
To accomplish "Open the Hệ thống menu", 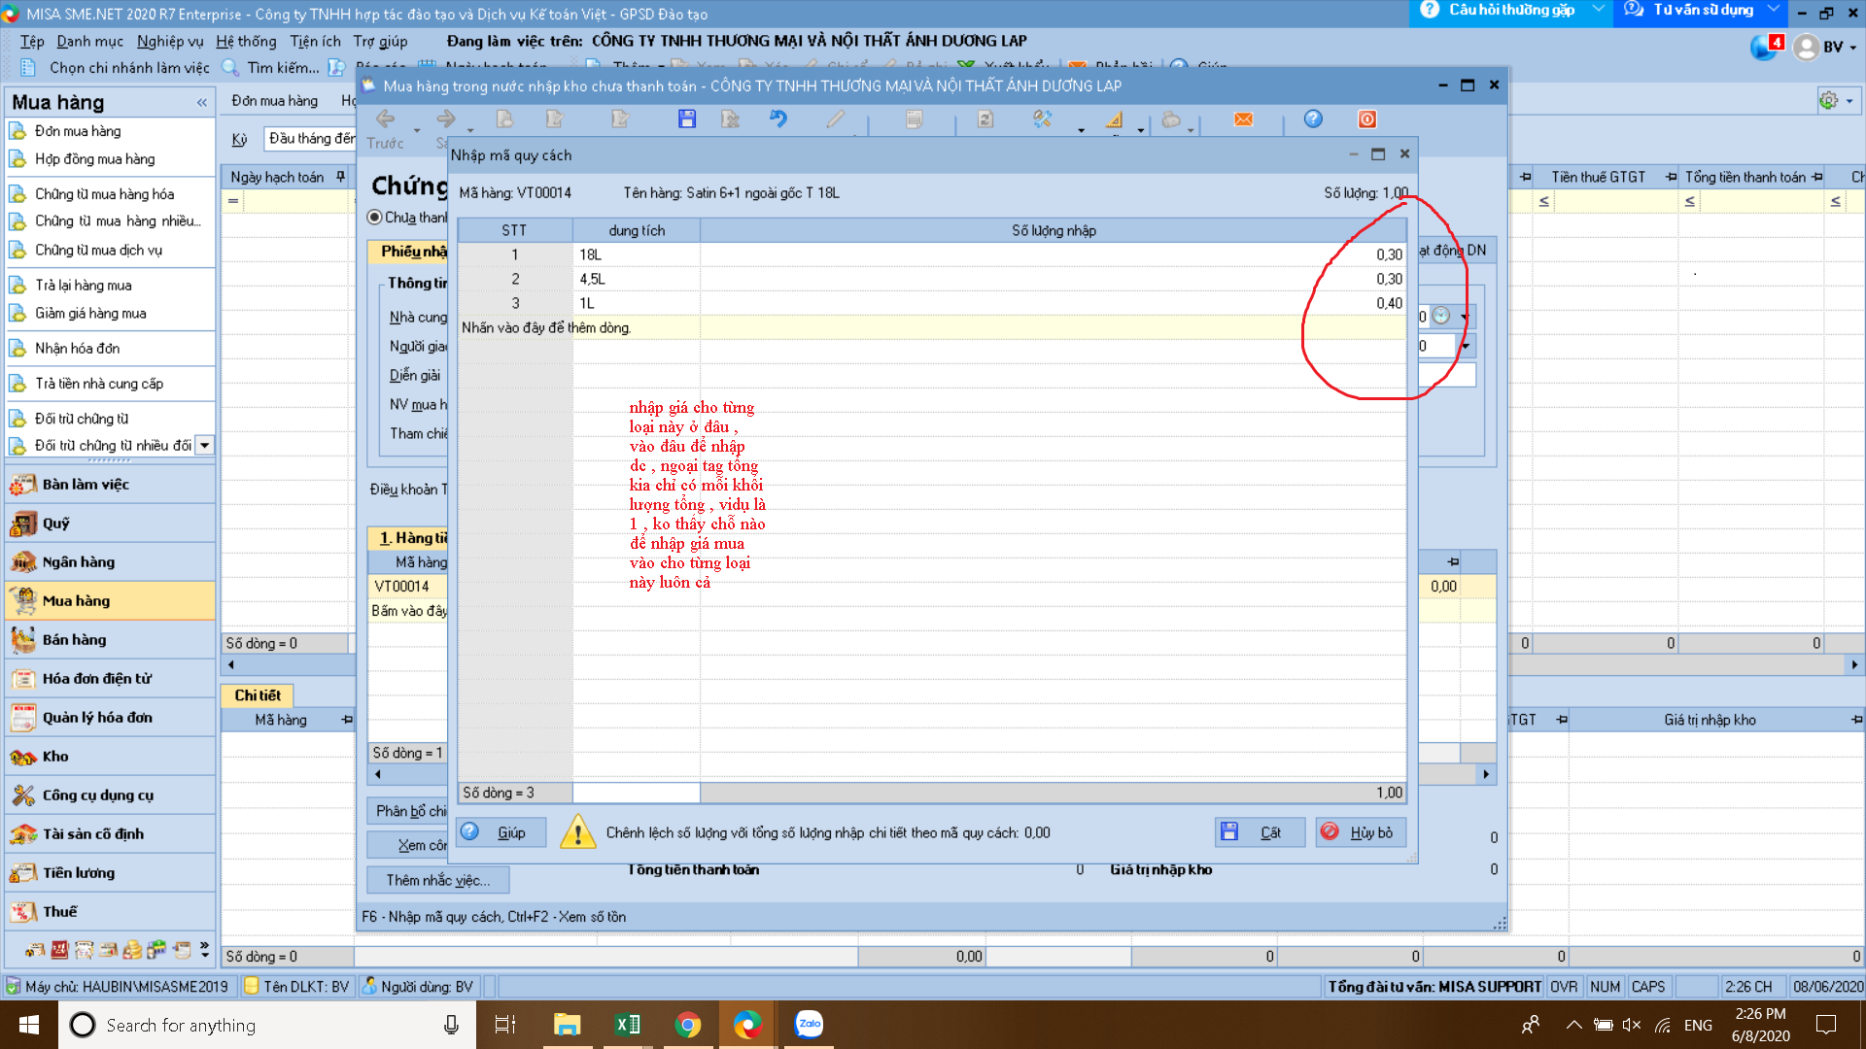I will tap(246, 41).
